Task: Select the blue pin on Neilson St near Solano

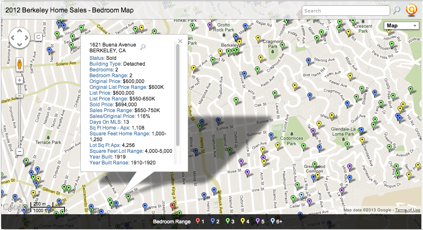Action: coord(49,50)
